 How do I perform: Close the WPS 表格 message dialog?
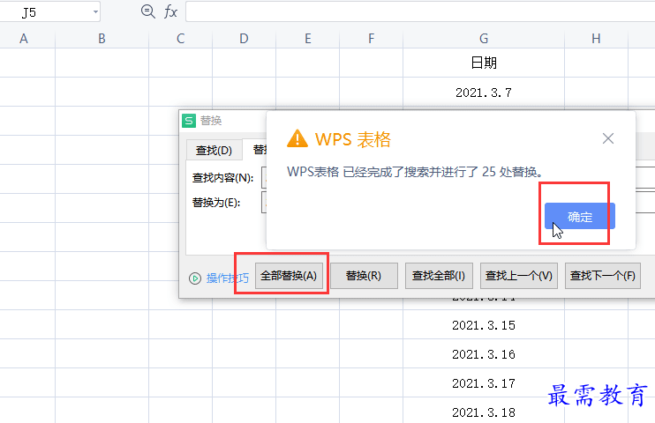click(x=608, y=138)
